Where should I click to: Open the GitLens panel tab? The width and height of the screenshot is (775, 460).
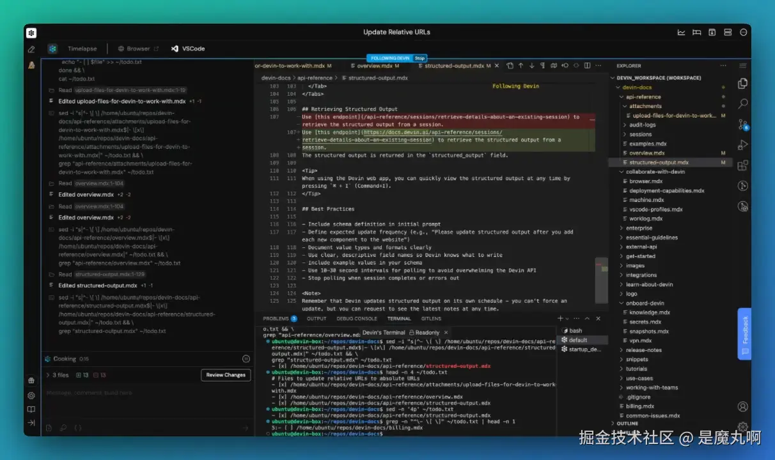coord(431,318)
